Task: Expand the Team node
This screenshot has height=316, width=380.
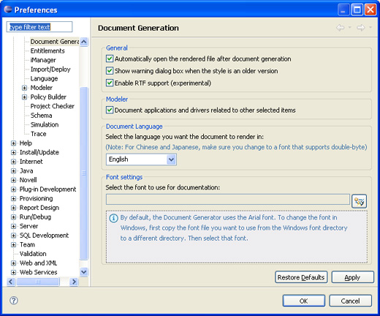Action: [x=14, y=245]
